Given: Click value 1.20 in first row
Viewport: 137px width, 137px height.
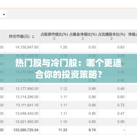Looking at the screenshot, I should point(64,47).
